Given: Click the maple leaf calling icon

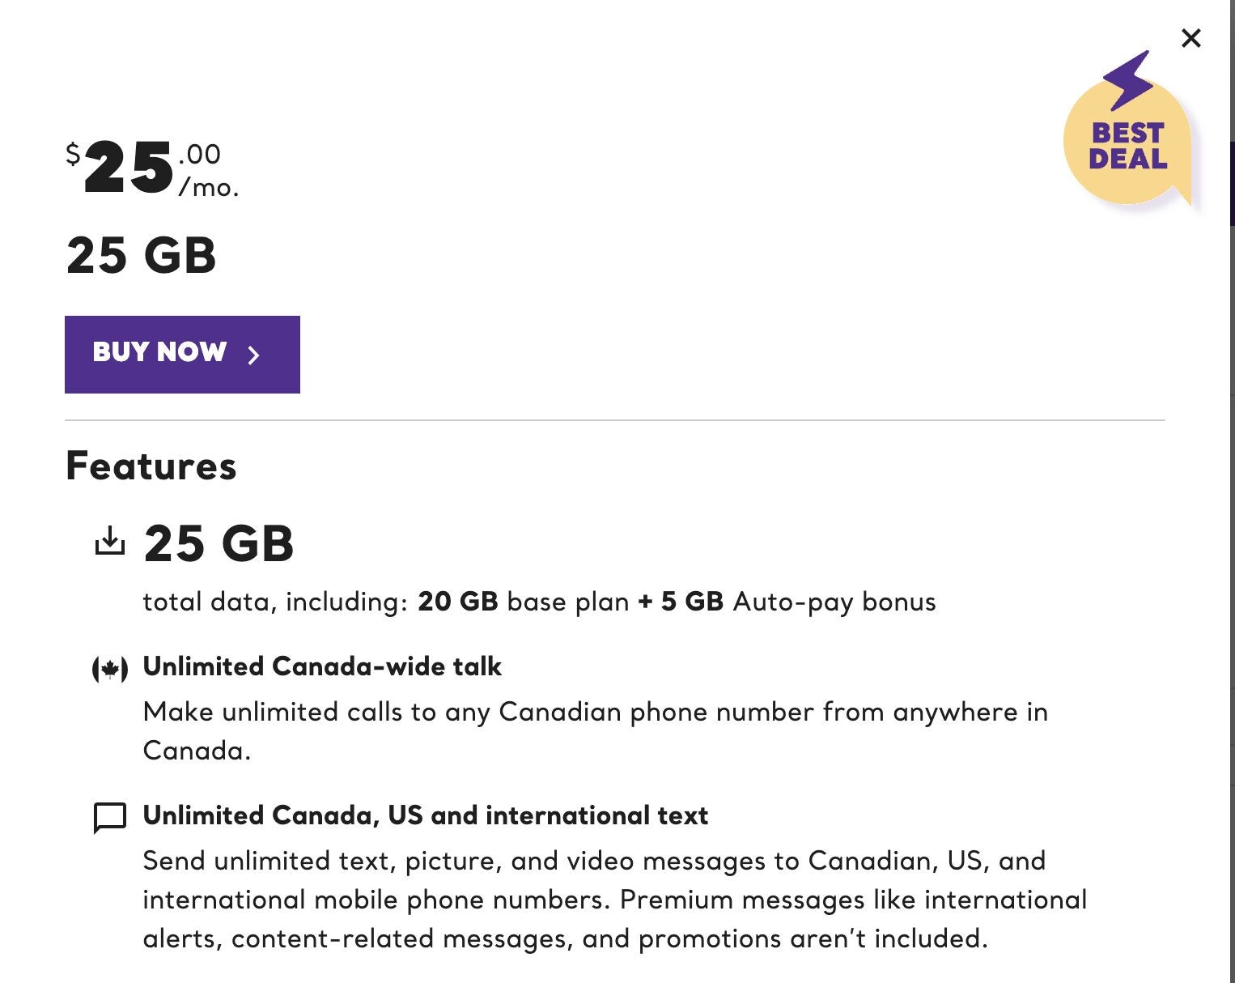Looking at the screenshot, I should [110, 670].
